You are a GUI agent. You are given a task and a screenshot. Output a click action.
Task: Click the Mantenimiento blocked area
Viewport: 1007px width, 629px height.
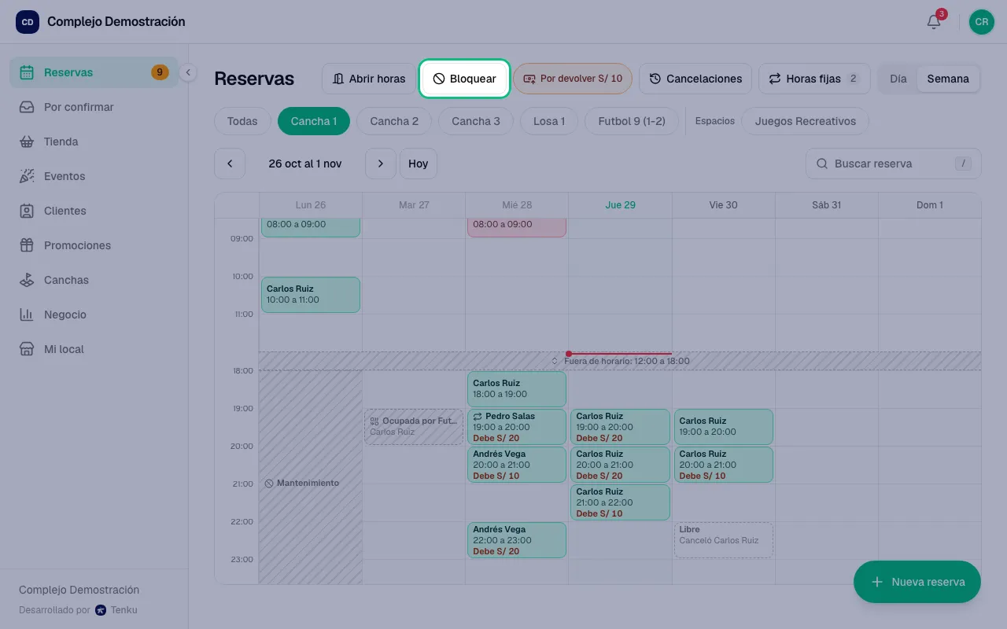(311, 477)
